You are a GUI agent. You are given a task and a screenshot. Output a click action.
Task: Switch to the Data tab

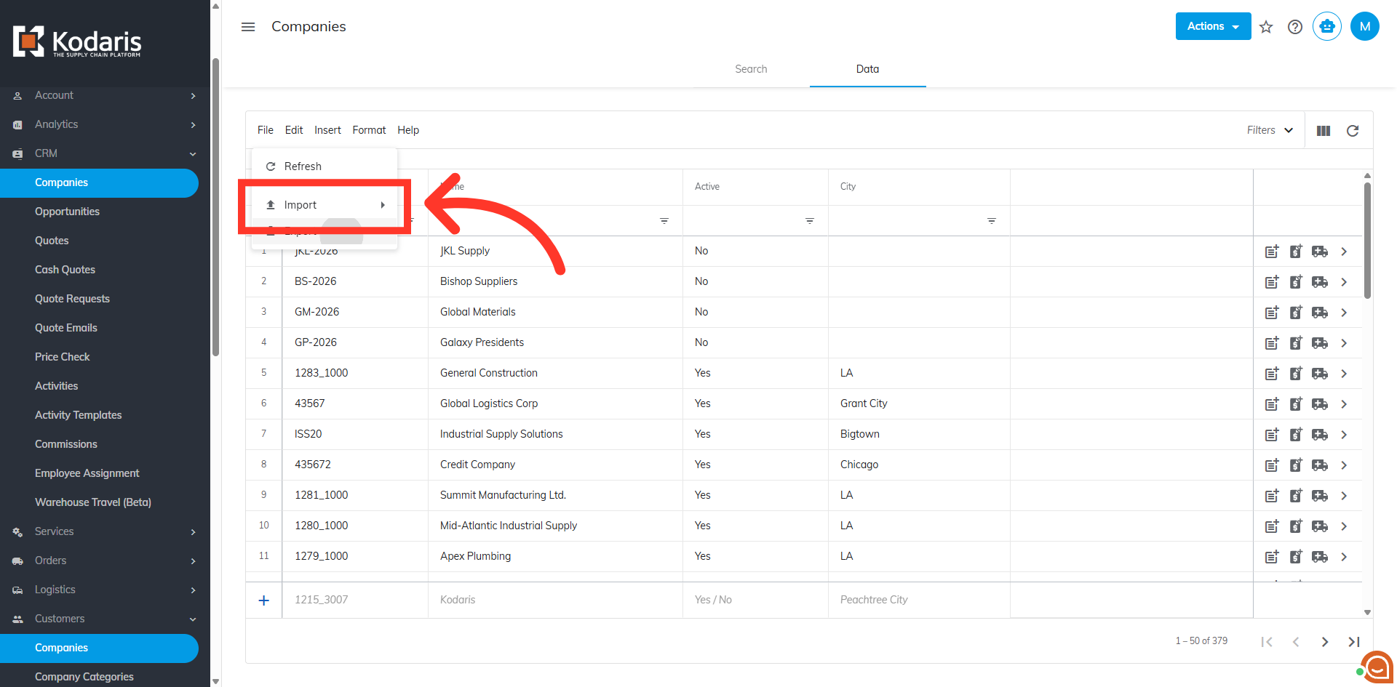click(867, 69)
